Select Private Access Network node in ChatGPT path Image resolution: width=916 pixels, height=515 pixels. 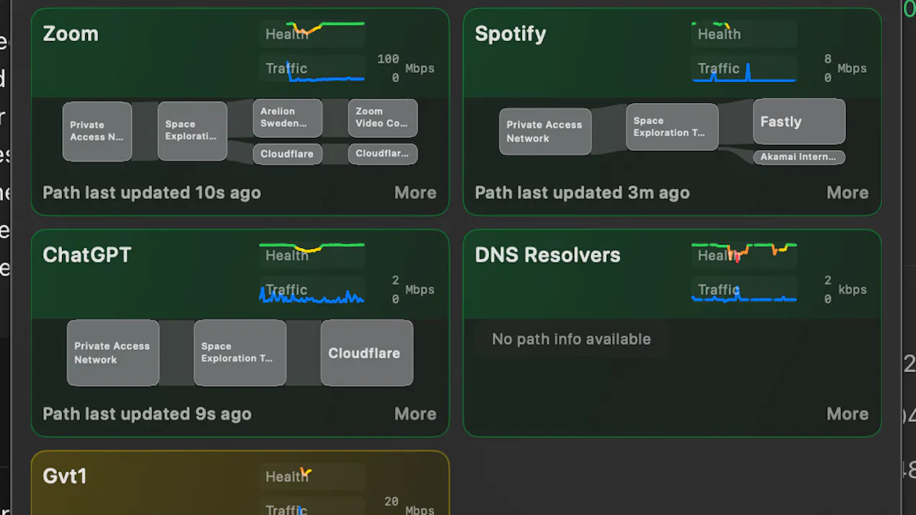pyautogui.click(x=113, y=353)
